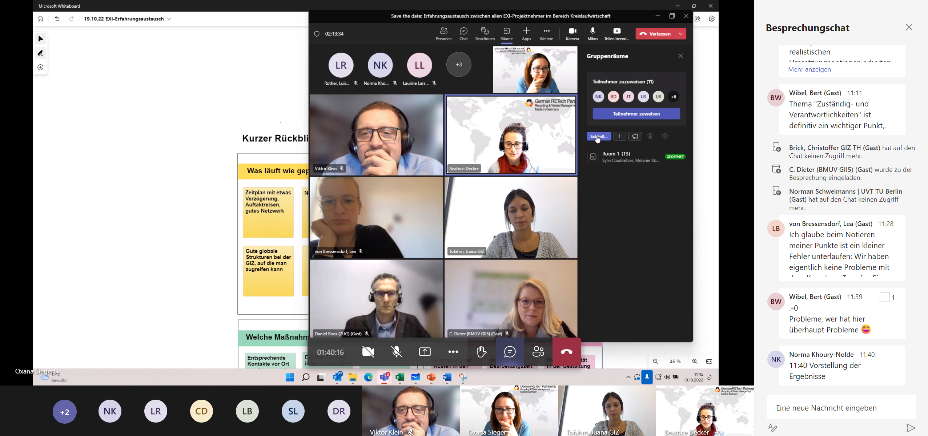This screenshot has width=928, height=436.
Task: Undo last Whiteboard action
Action: 57,19
